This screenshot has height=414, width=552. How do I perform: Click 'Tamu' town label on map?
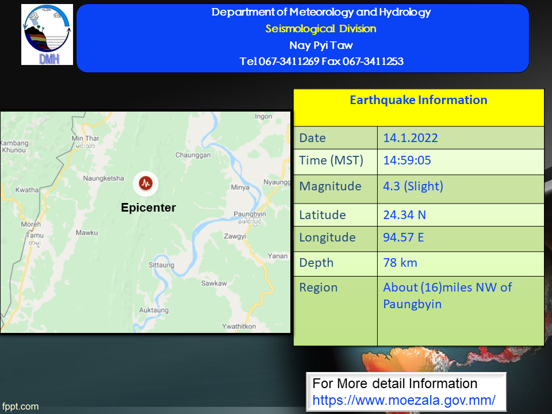click(x=35, y=235)
